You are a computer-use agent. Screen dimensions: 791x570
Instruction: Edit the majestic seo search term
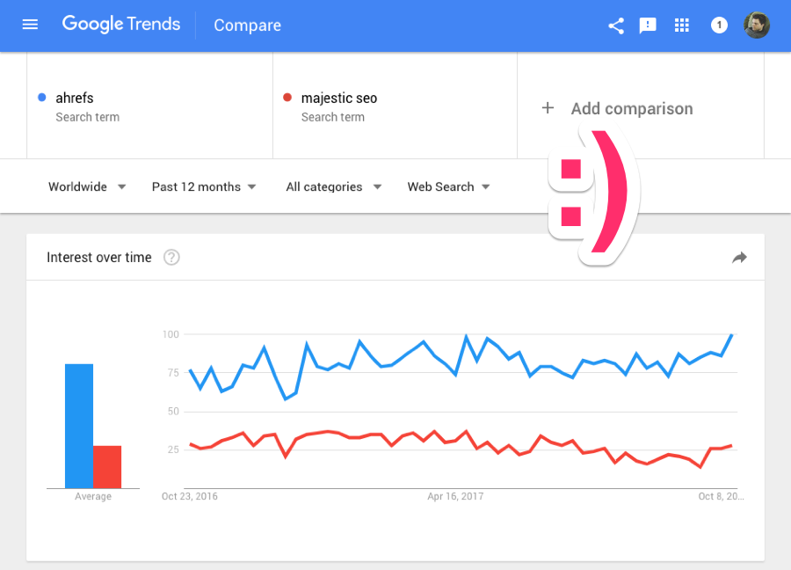tap(339, 99)
